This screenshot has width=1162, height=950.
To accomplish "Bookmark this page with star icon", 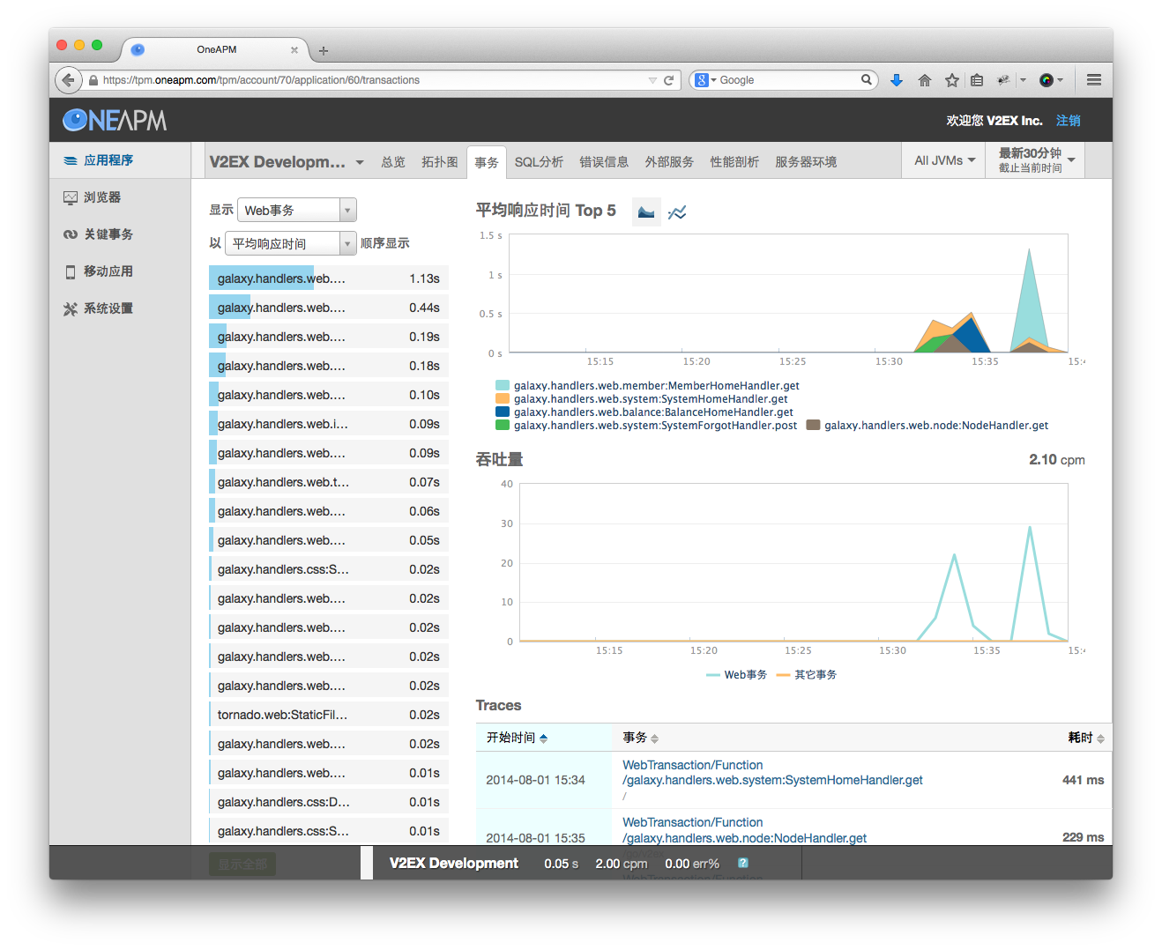I will (x=951, y=80).
